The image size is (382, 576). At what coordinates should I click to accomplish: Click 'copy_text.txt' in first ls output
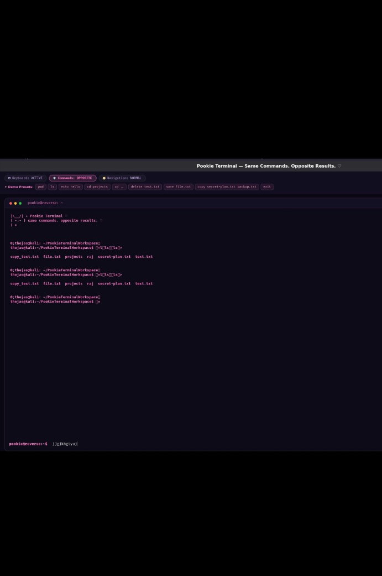[x=24, y=257]
